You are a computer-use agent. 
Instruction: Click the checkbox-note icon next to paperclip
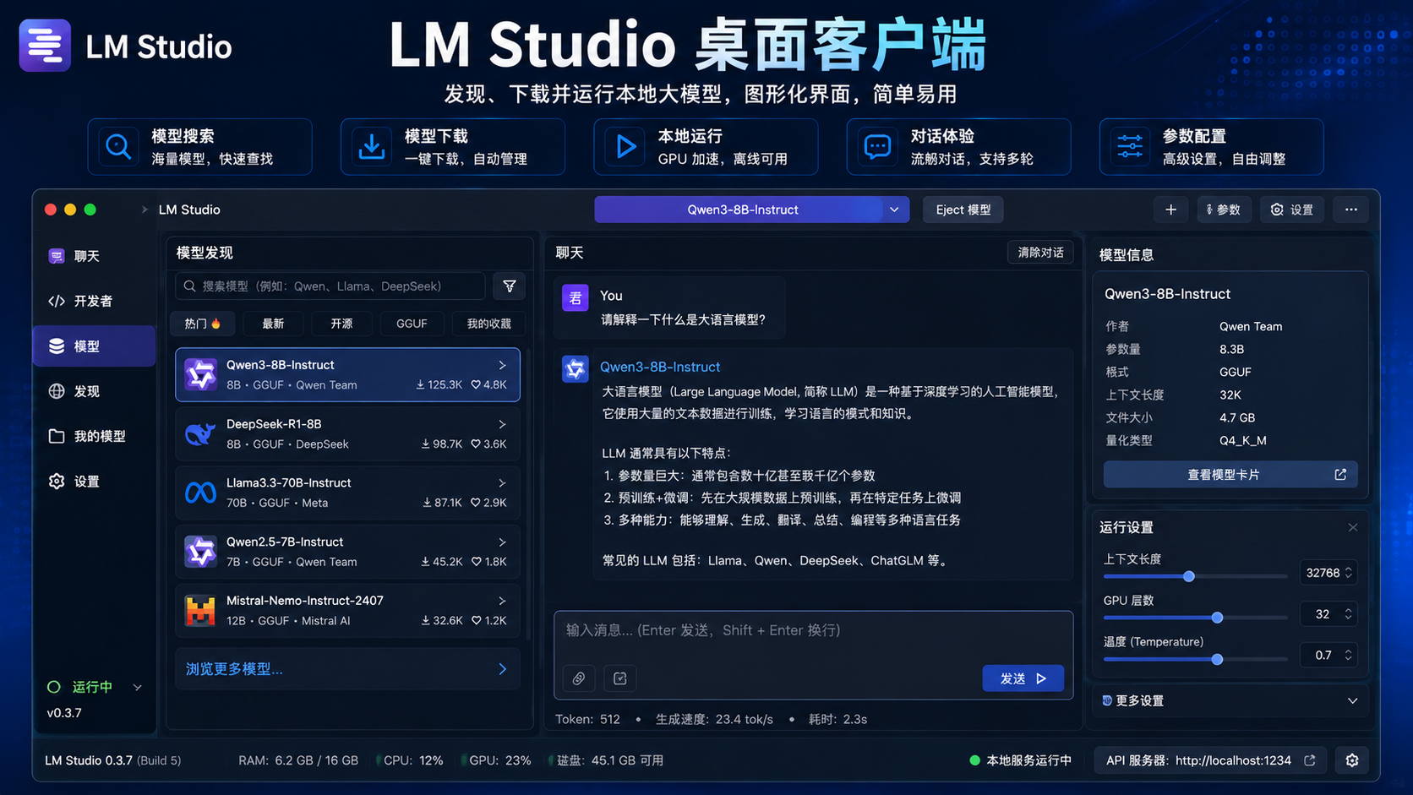[x=620, y=678]
